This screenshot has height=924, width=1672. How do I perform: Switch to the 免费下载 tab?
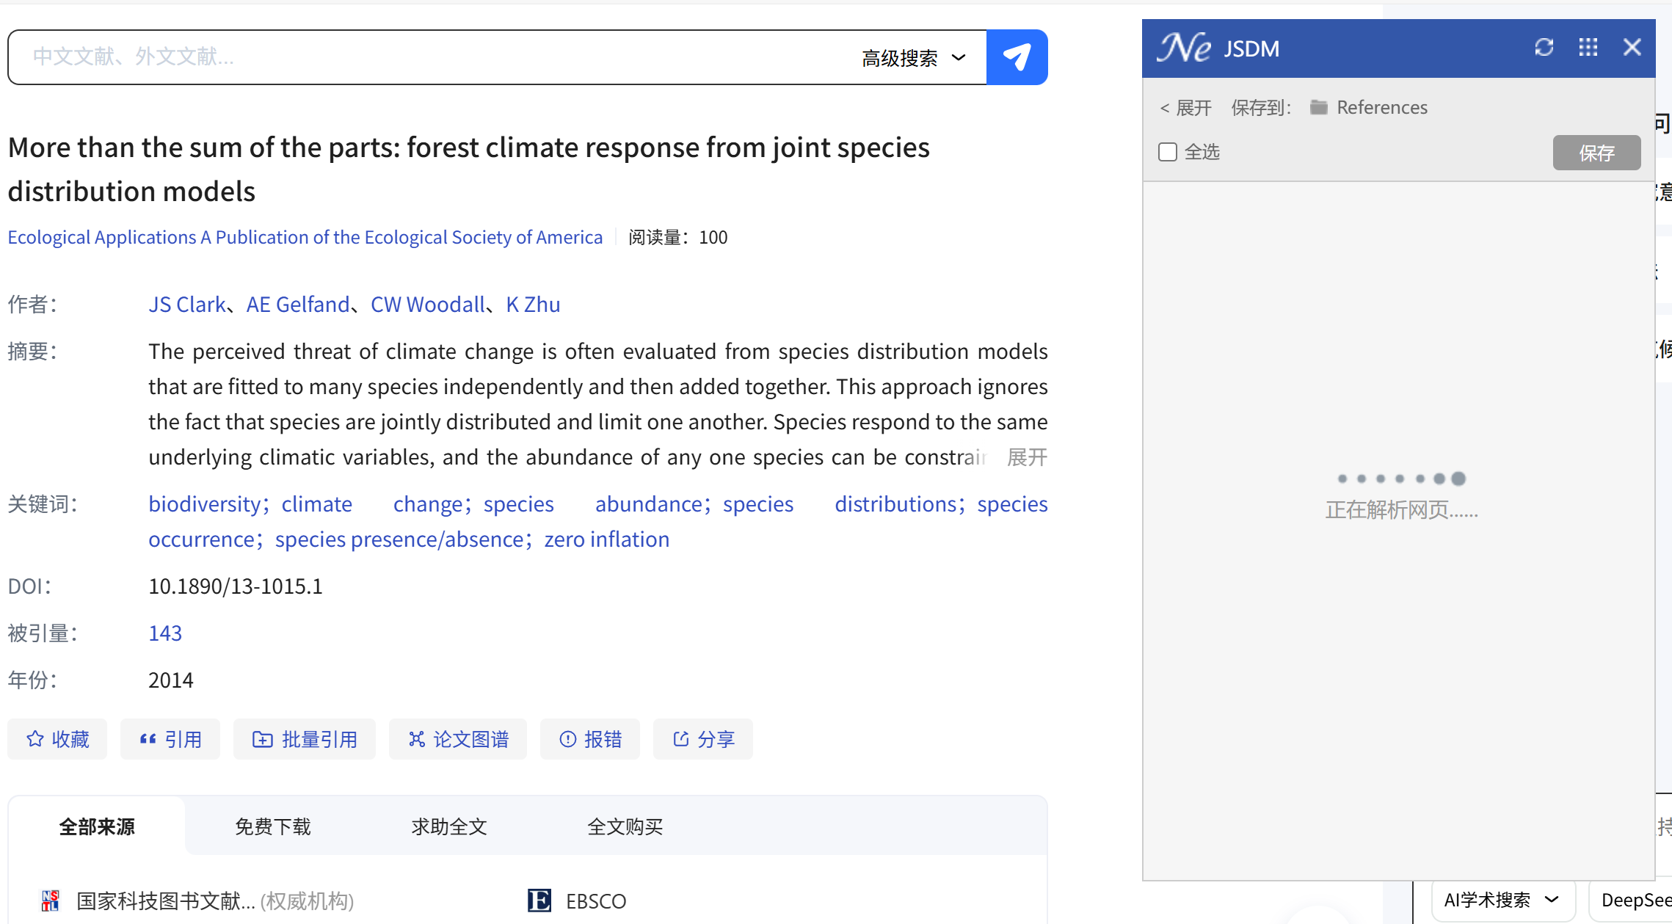(x=272, y=826)
